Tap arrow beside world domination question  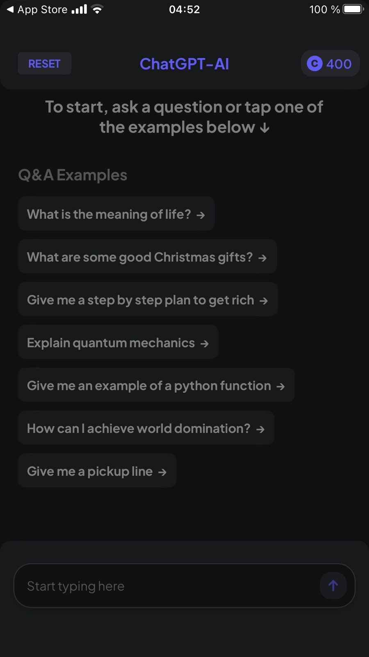pos(260,429)
